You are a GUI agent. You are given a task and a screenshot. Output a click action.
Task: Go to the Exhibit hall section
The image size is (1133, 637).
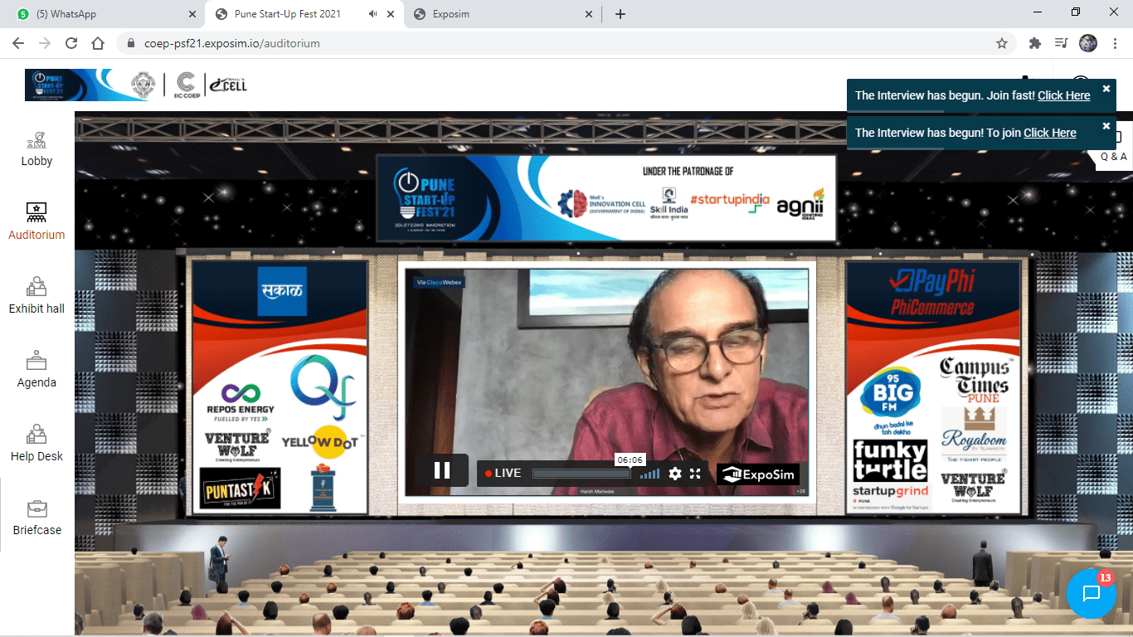(x=36, y=296)
